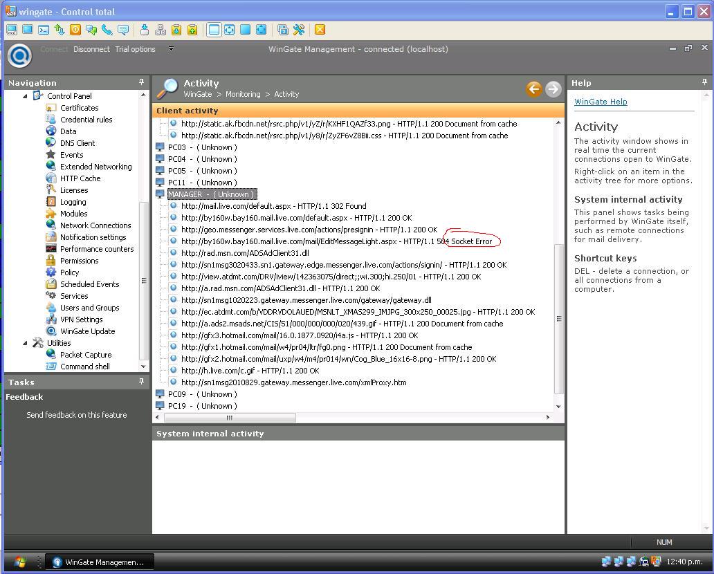Screen dimensions: 714x574
Task: Open the Logging item
Action: coord(73,202)
